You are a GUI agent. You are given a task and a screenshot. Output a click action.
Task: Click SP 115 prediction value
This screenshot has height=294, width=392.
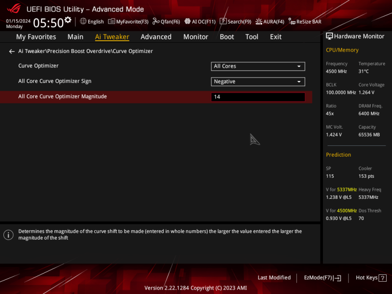coord(330,176)
